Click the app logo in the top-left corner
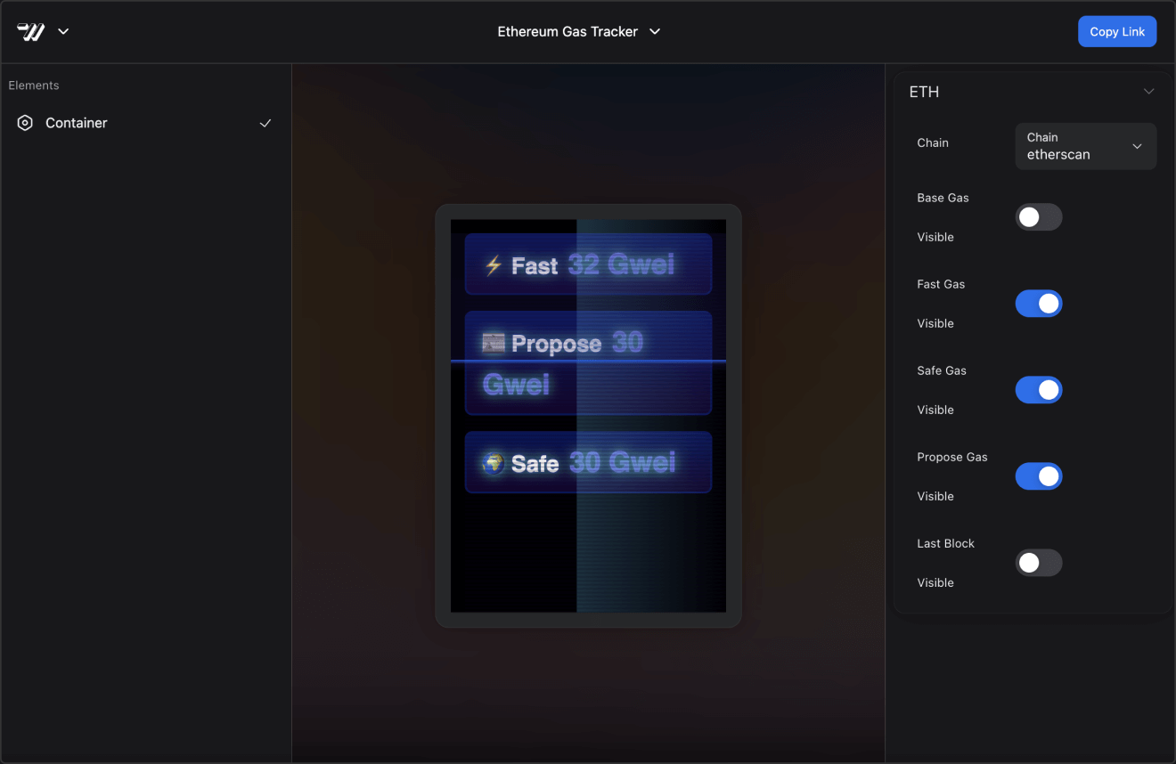 (x=31, y=32)
